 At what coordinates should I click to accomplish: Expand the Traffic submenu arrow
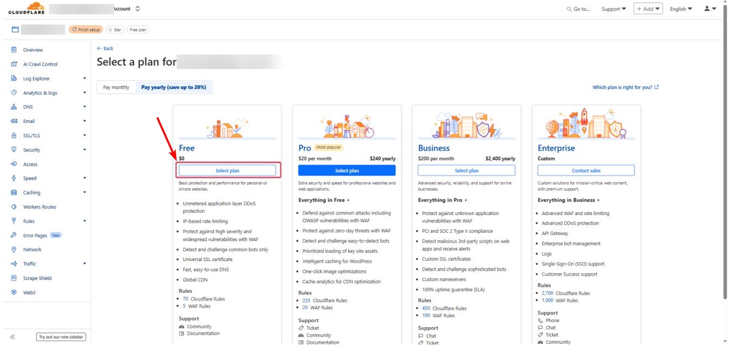coord(85,264)
